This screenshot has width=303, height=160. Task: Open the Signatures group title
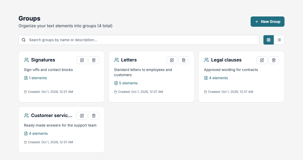(x=43, y=60)
